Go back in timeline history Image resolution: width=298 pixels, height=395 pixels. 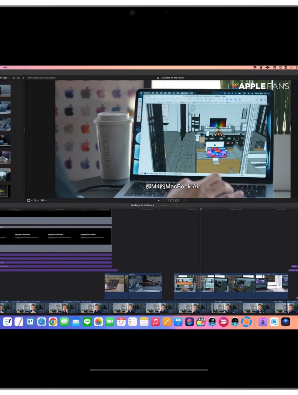[122, 205]
